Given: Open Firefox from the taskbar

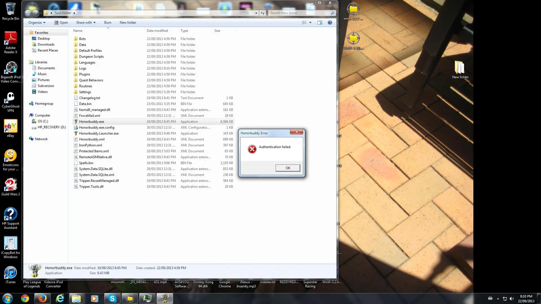Looking at the screenshot, I should [42, 298].
